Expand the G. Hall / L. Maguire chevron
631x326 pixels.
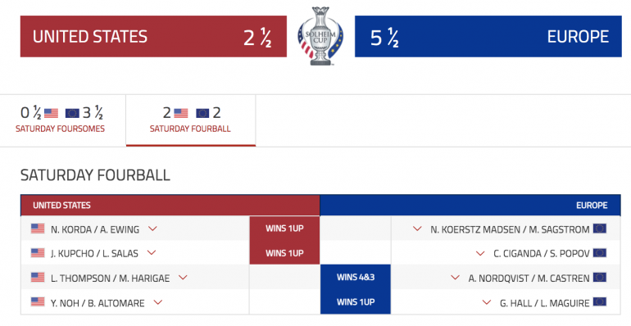[x=487, y=302]
